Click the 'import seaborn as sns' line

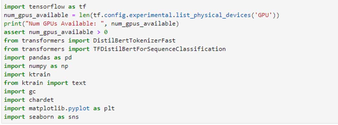(41, 117)
